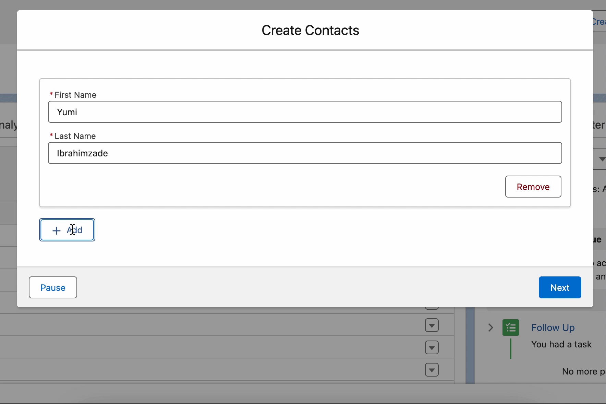Click the green task checklist icon
This screenshot has height=404, width=606.
click(510, 328)
